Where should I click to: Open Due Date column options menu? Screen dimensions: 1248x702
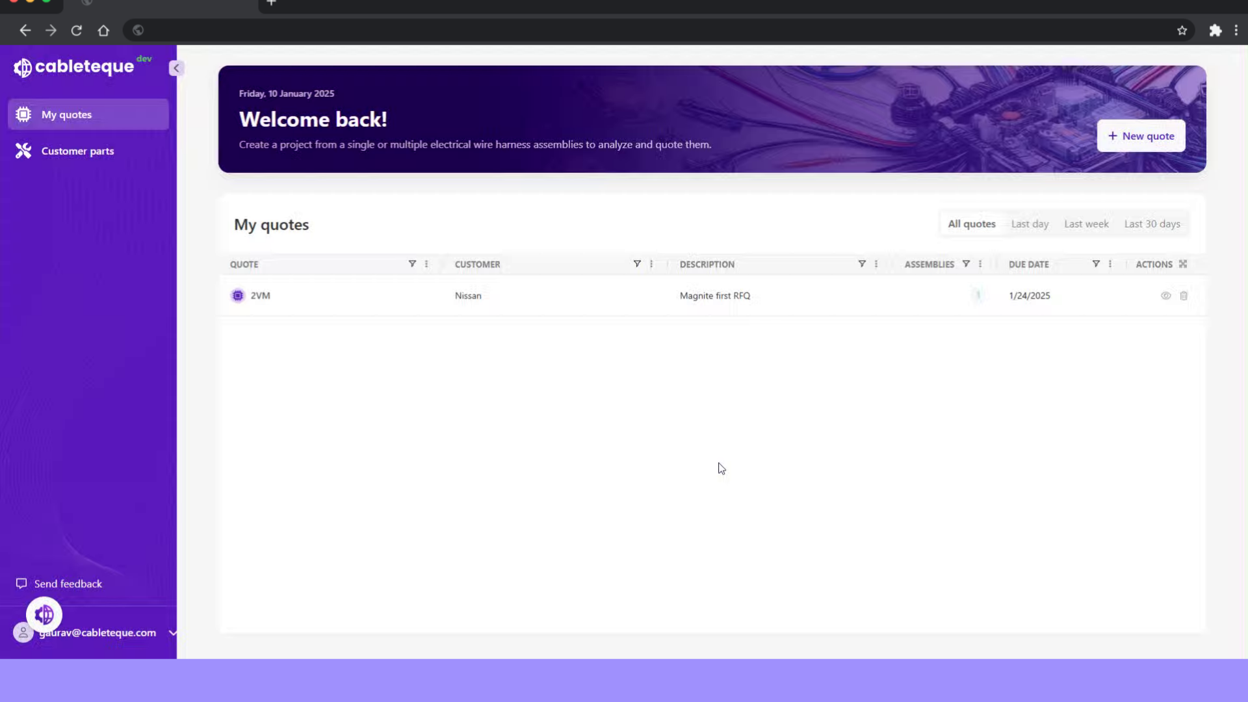tap(1110, 264)
